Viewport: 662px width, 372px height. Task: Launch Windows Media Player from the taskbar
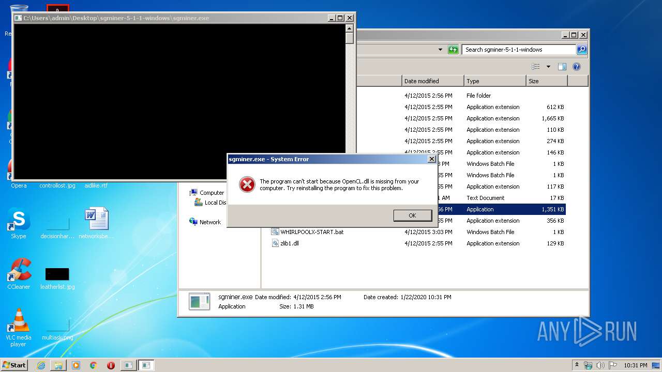coord(76,365)
